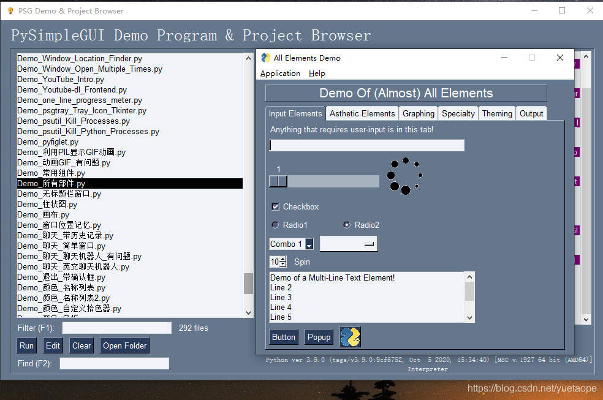Switch to the Graphing tab
603x400 pixels.
pyautogui.click(x=419, y=114)
